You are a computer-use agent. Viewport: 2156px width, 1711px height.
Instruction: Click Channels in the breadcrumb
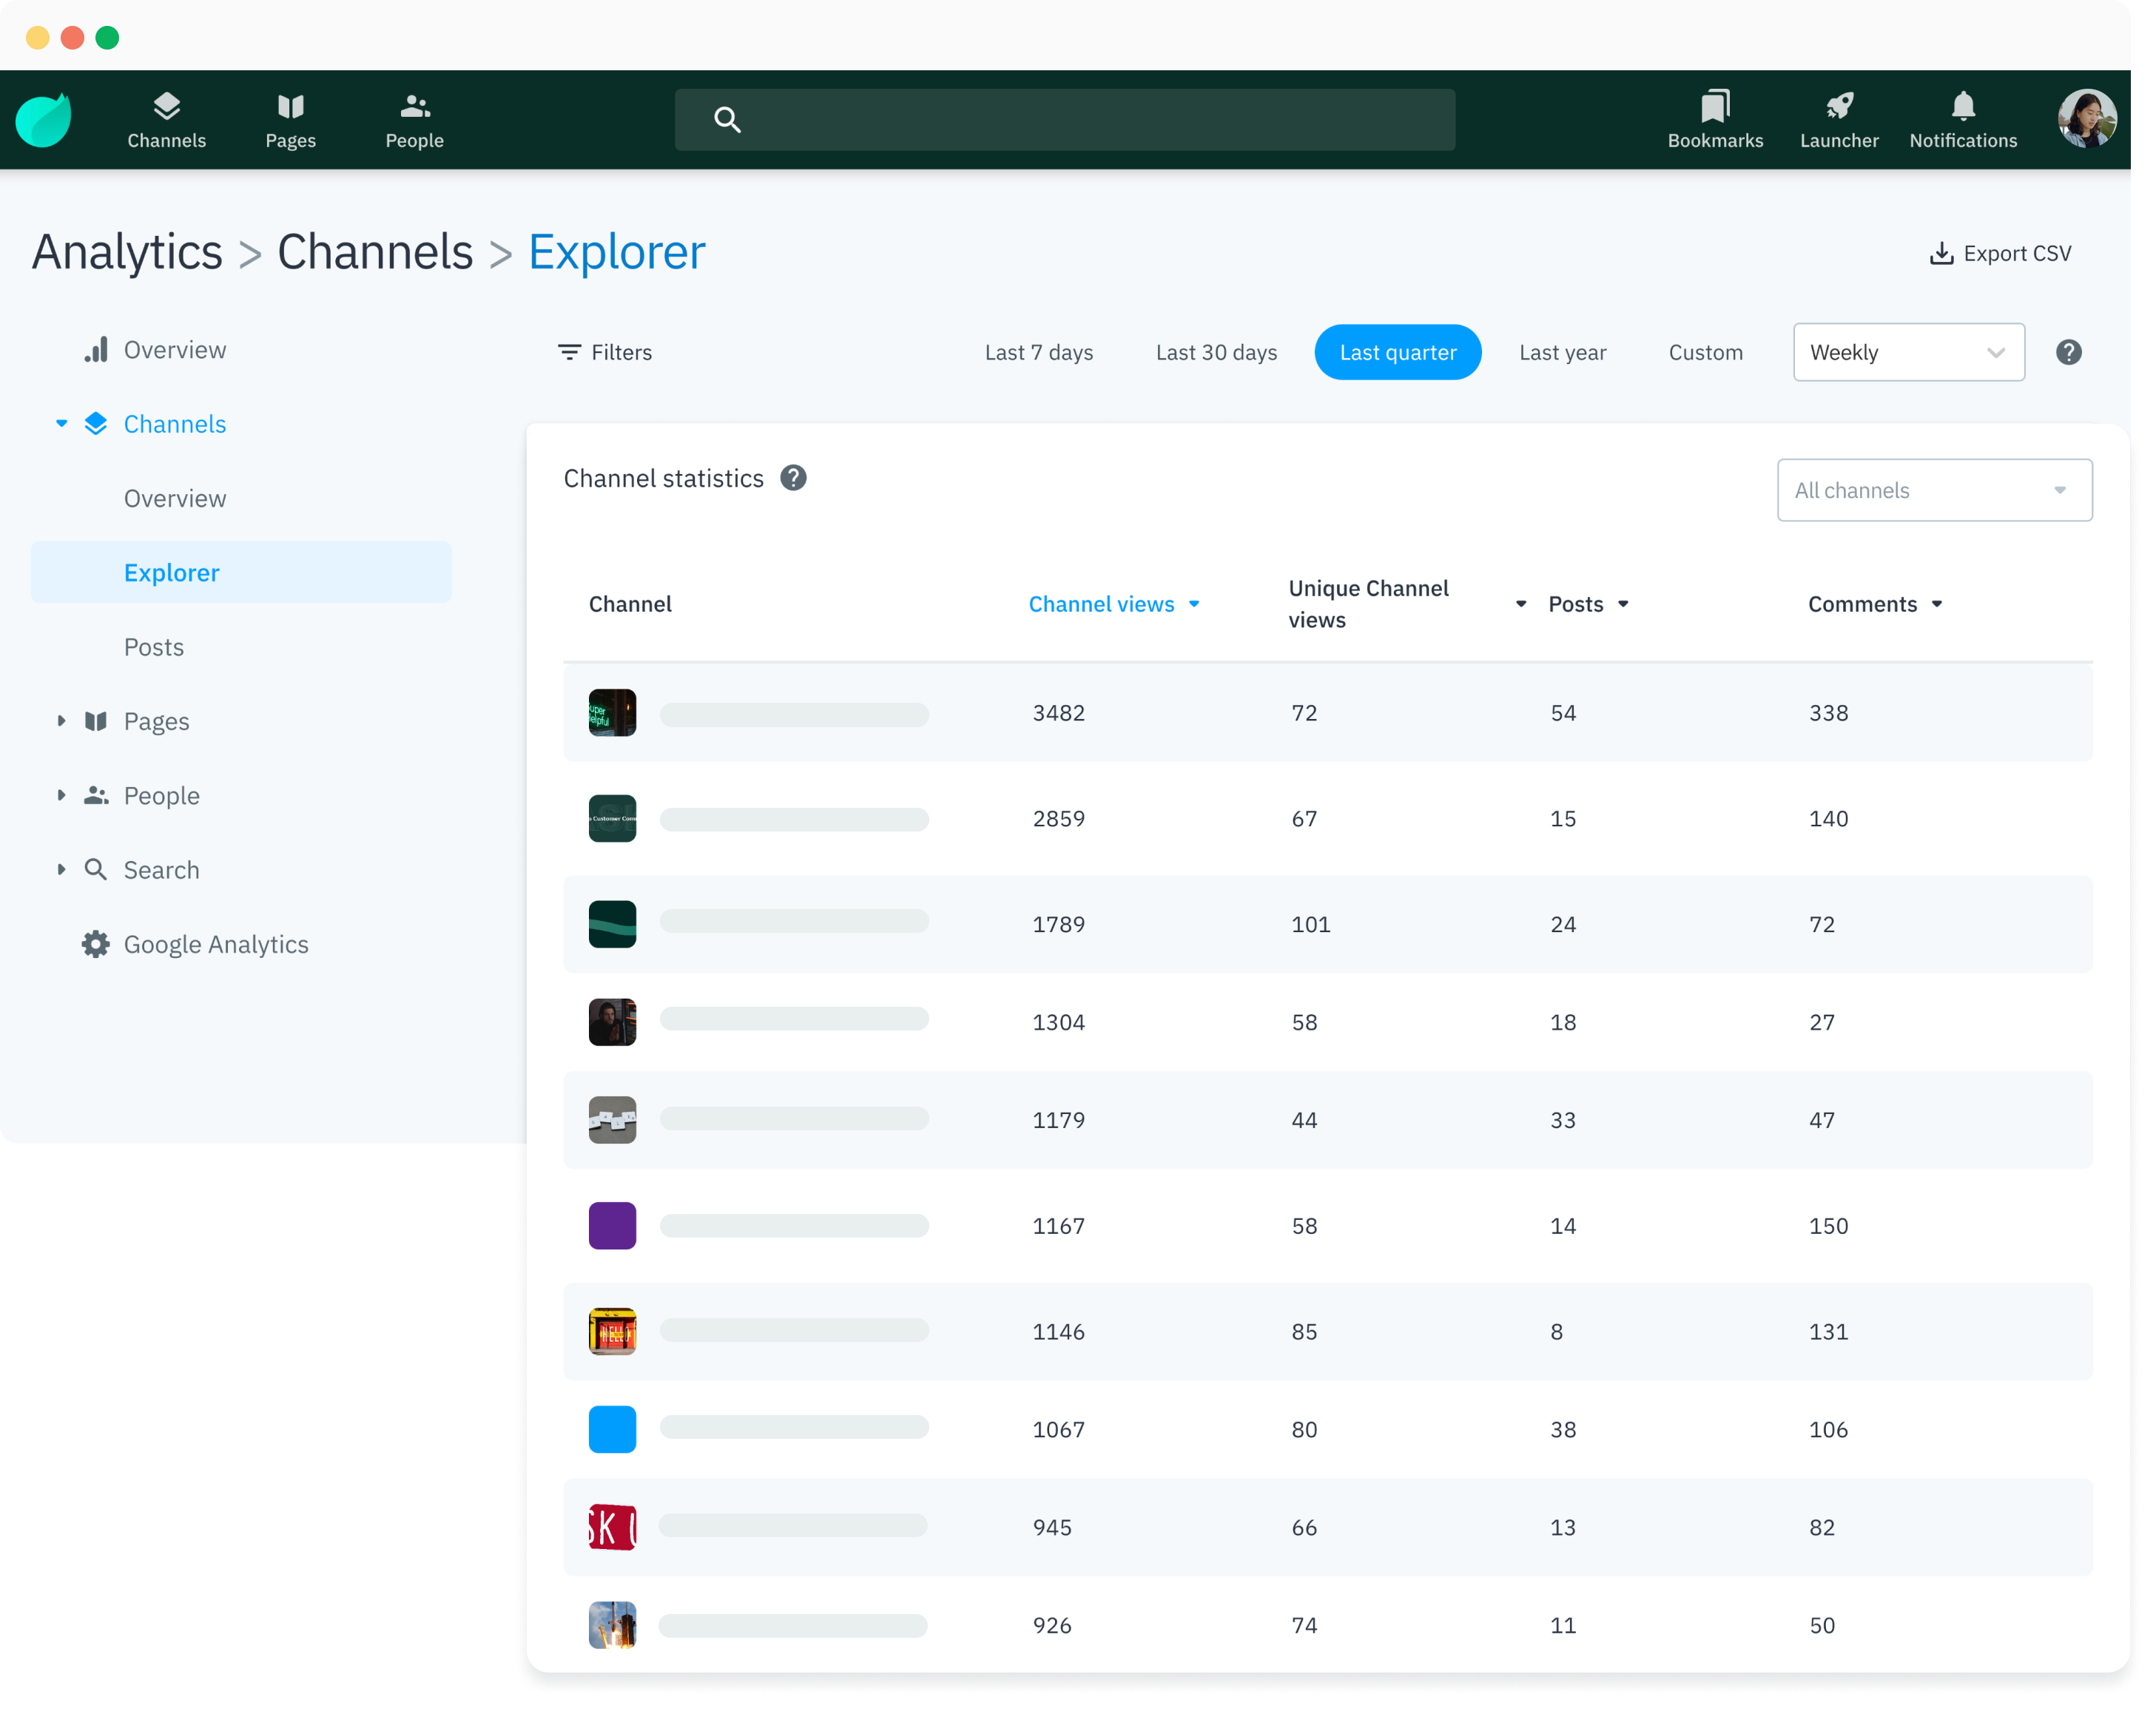click(x=374, y=251)
